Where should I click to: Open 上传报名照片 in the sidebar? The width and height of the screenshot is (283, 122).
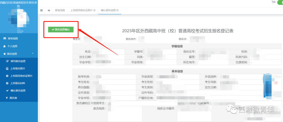click(18, 69)
